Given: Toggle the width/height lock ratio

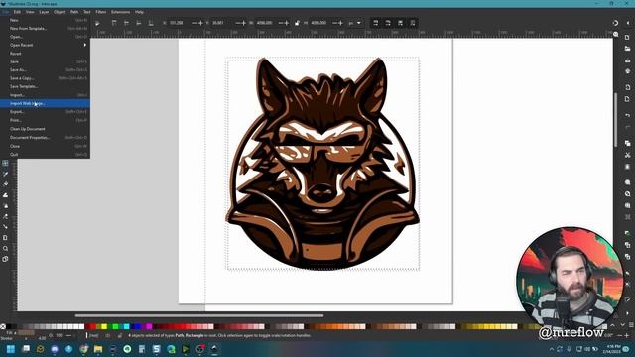Looking at the screenshot, I should (x=297, y=23).
